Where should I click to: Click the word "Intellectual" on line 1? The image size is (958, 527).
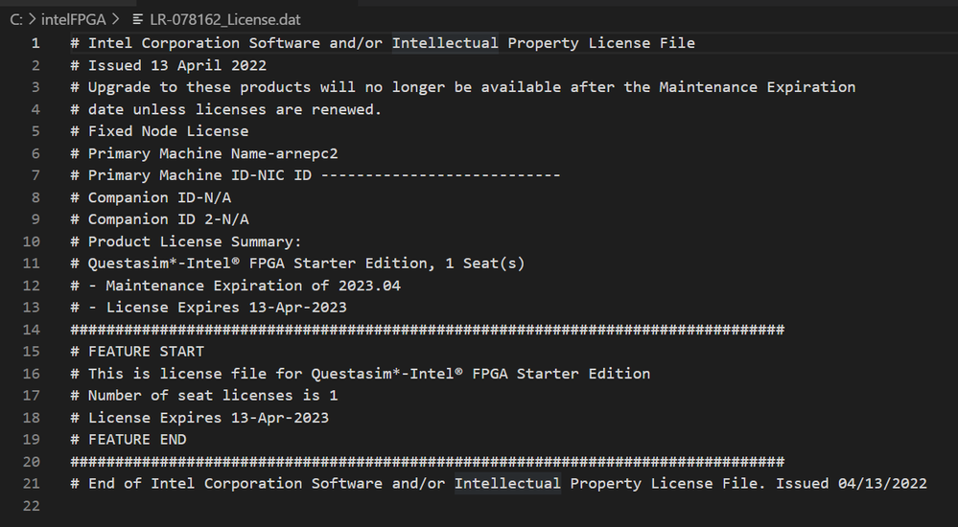click(x=445, y=43)
